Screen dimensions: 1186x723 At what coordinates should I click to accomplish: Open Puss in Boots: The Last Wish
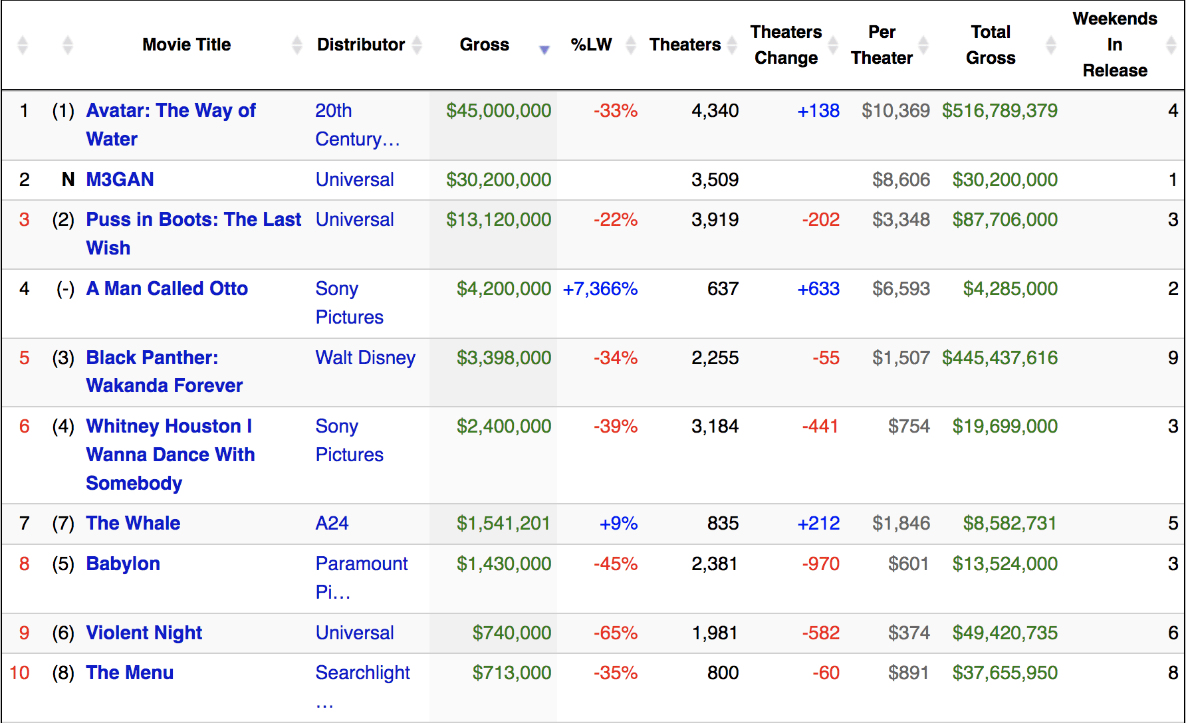click(193, 233)
